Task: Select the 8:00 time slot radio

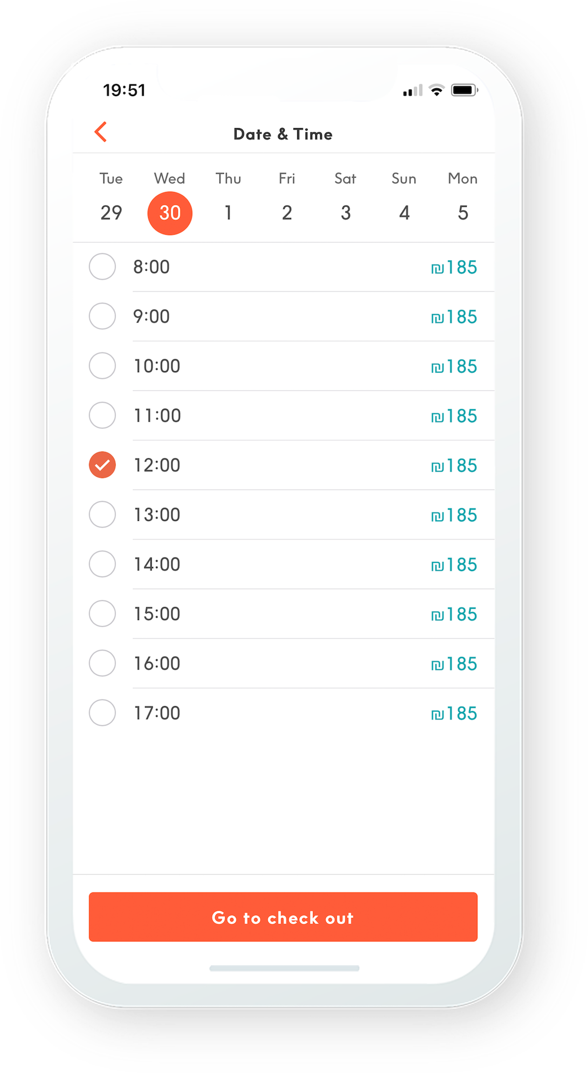Action: pyautogui.click(x=102, y=267)
